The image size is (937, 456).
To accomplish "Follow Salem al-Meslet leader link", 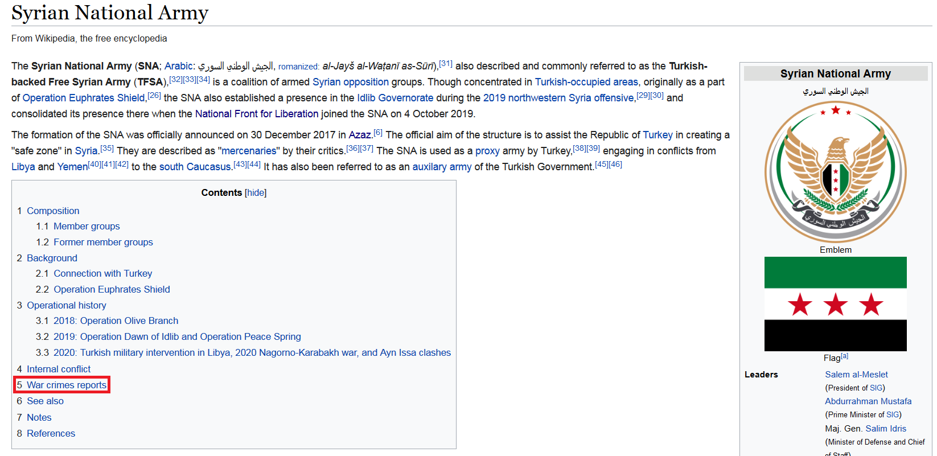I will pos(856,374).
